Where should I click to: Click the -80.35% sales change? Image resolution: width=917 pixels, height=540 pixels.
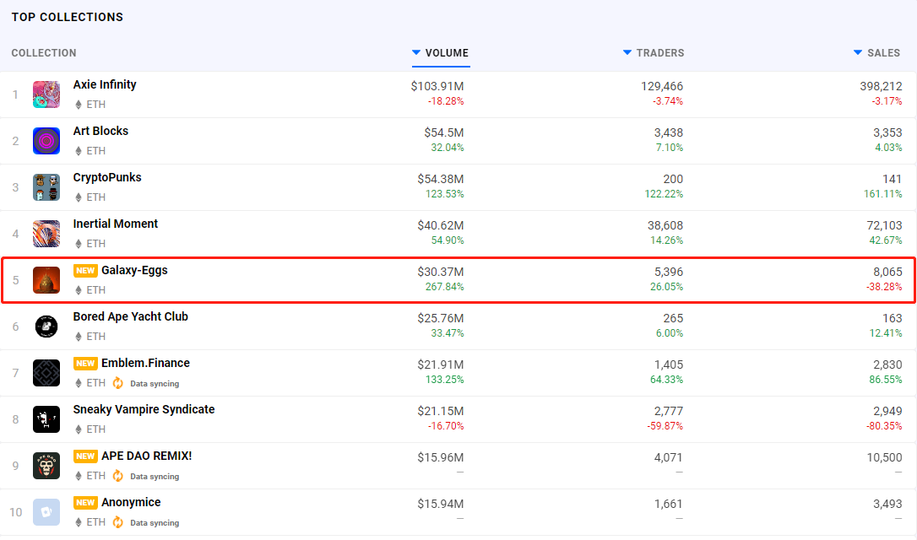coord(884,426)
